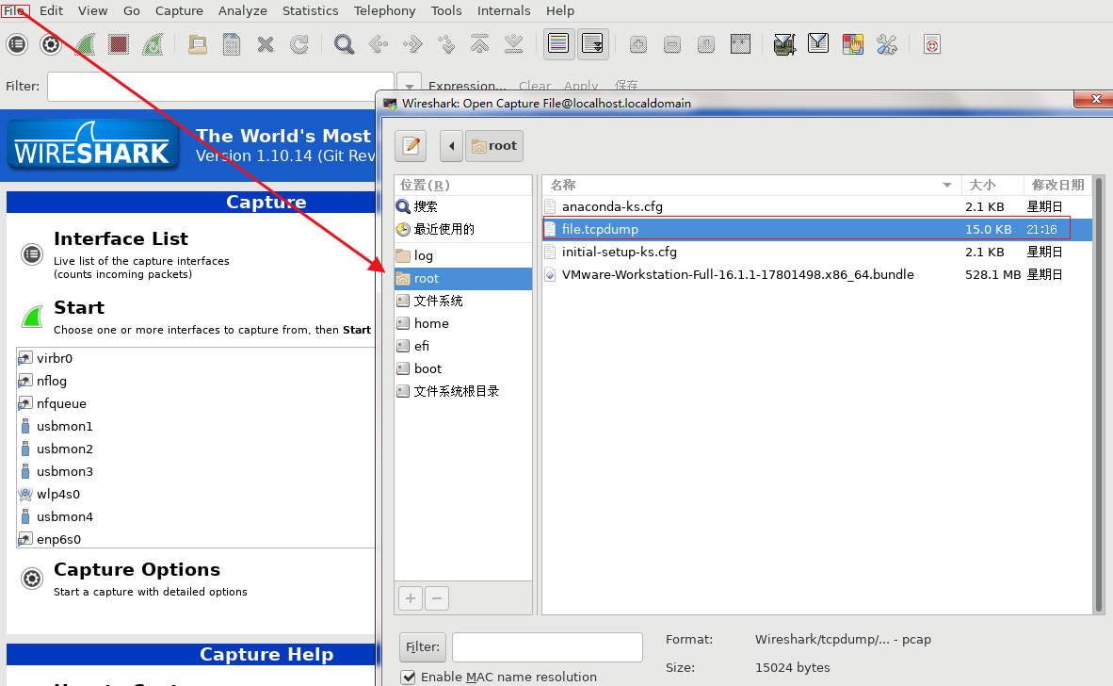Open the Analyze menu
The height and width of the screenshot is (686, 1113).
coord(243,10)
